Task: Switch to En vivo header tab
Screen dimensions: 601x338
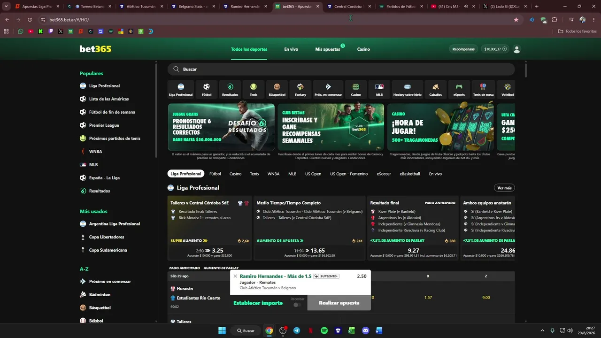Action: [x=291, y=49]
